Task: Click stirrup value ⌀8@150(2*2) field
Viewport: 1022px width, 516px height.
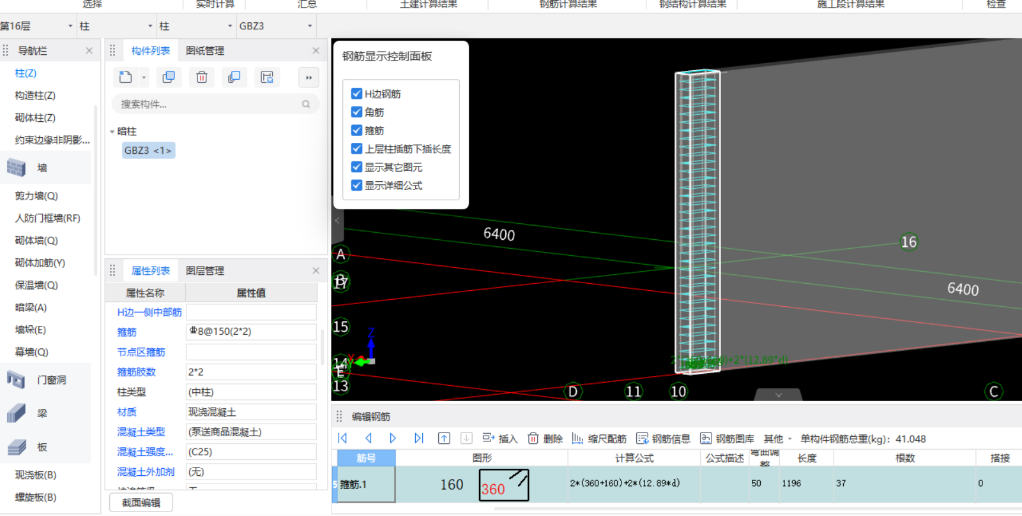Action: (x=251, y=332)
